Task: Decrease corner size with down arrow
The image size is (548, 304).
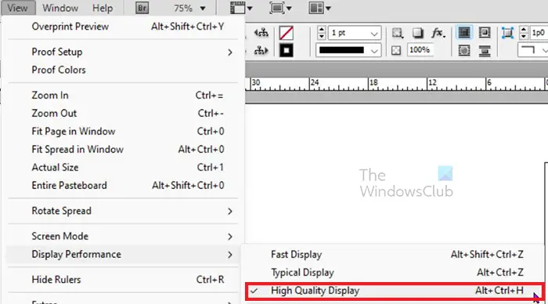Action: point(523,36)
